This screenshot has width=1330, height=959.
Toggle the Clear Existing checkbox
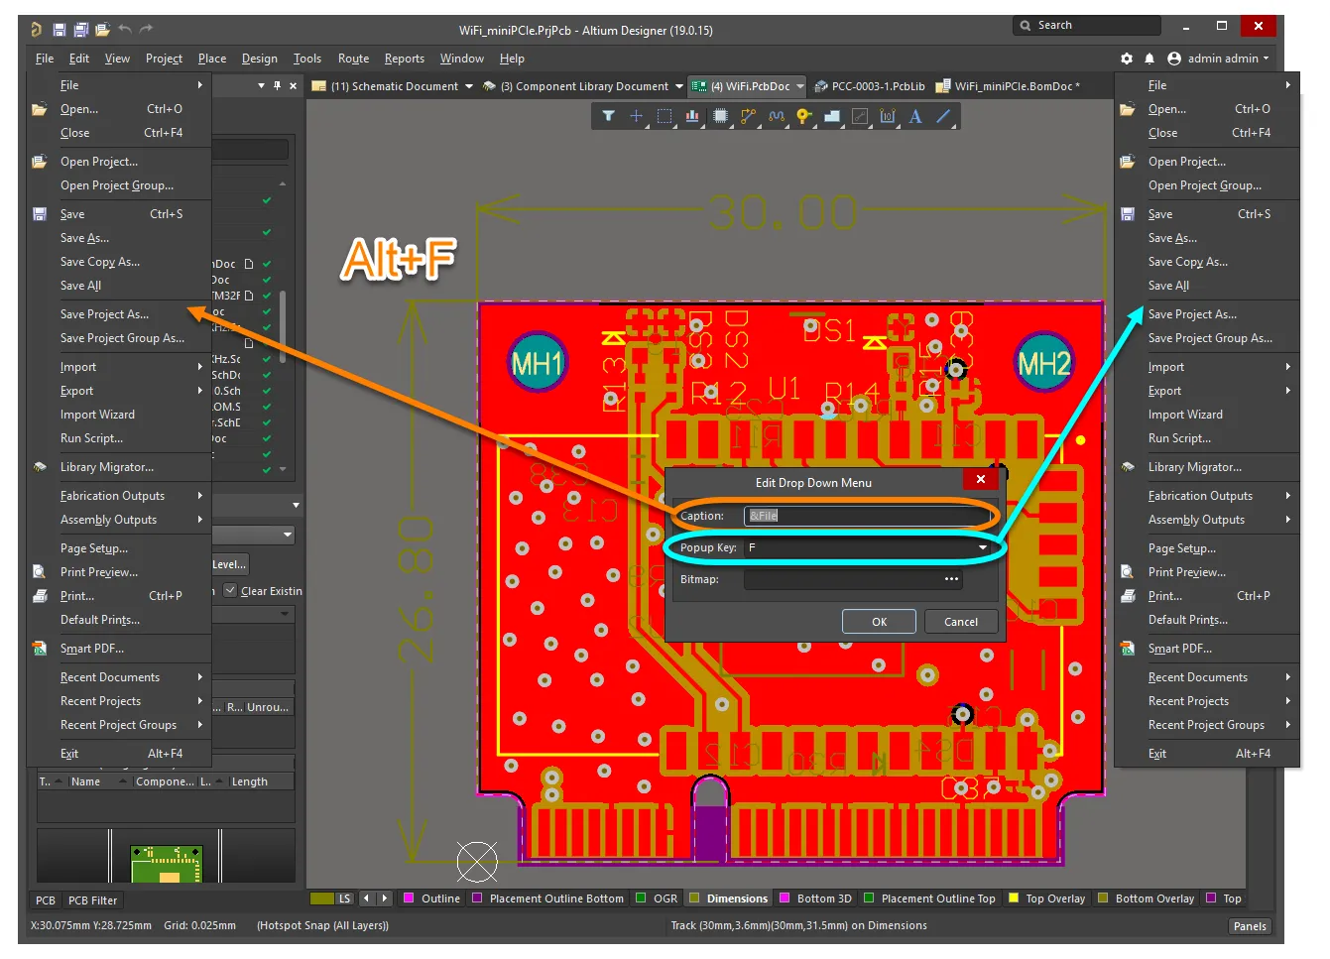tap(230, 590)
